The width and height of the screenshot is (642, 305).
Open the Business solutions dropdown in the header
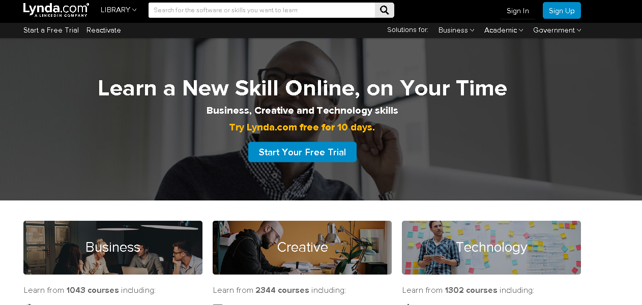click(456, 30)
